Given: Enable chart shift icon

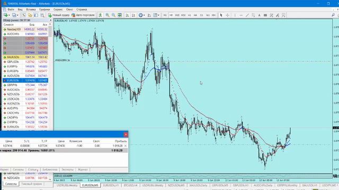Looking at the screenshot, I should [x=133, y=15].
